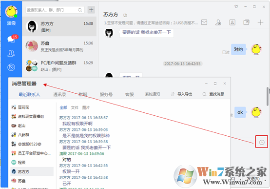
Task: Select 程辰 in contact list
Action: [x=32, y=163]
